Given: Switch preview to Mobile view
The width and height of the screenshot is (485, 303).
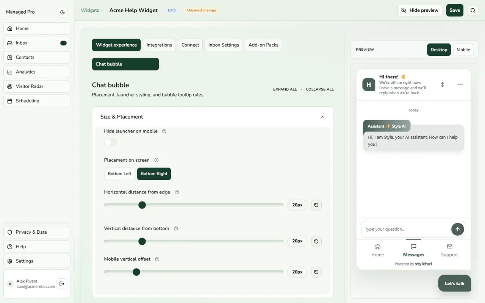Looking at the screenshot, I should [463, 50].
